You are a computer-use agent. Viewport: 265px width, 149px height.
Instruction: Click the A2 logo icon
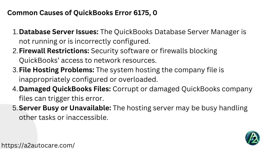pos(253,138)
